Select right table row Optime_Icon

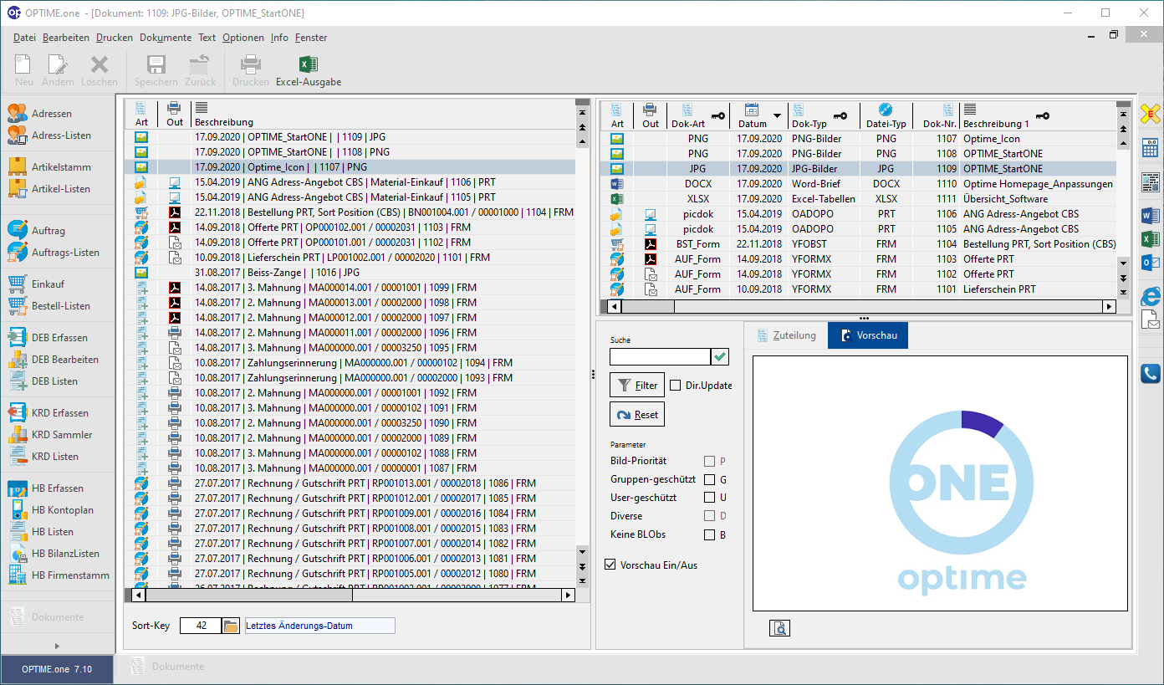point(860,138)
